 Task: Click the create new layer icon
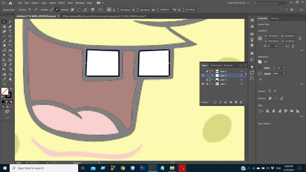236,102
